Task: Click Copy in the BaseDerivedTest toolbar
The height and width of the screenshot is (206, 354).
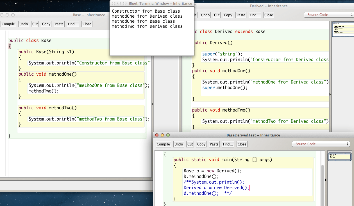Action: 201,144
